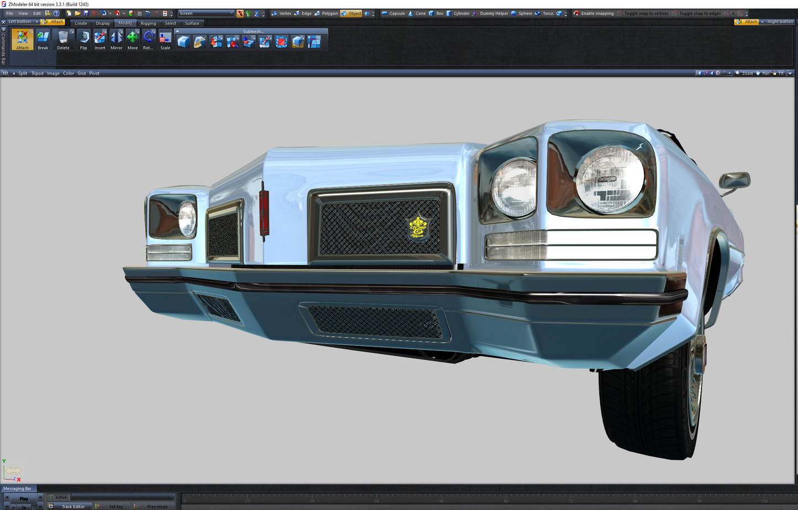Switch to the Rigging tab
798x510 pixels.
click(148, 23)
